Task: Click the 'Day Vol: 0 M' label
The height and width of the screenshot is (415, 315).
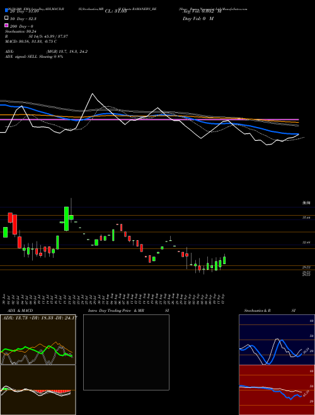Action: (x=198, y=18)
